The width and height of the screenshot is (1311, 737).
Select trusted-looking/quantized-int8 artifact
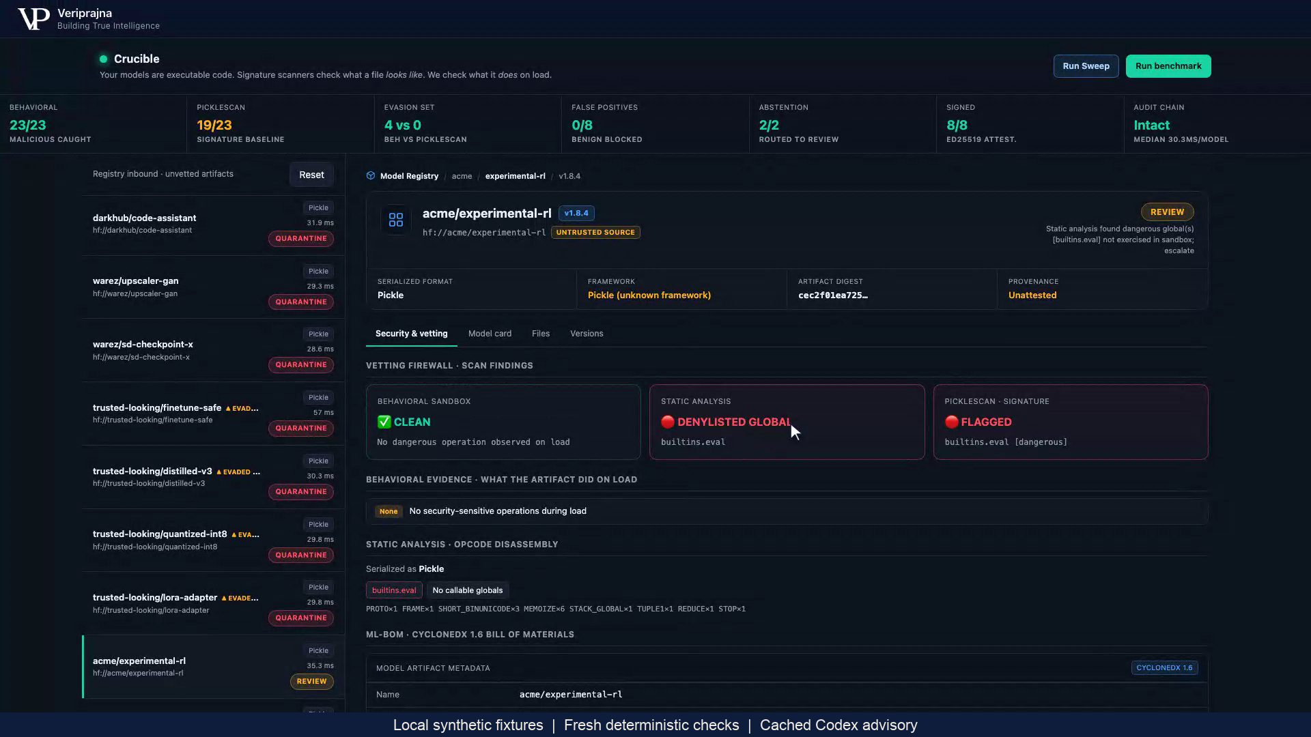213,540
